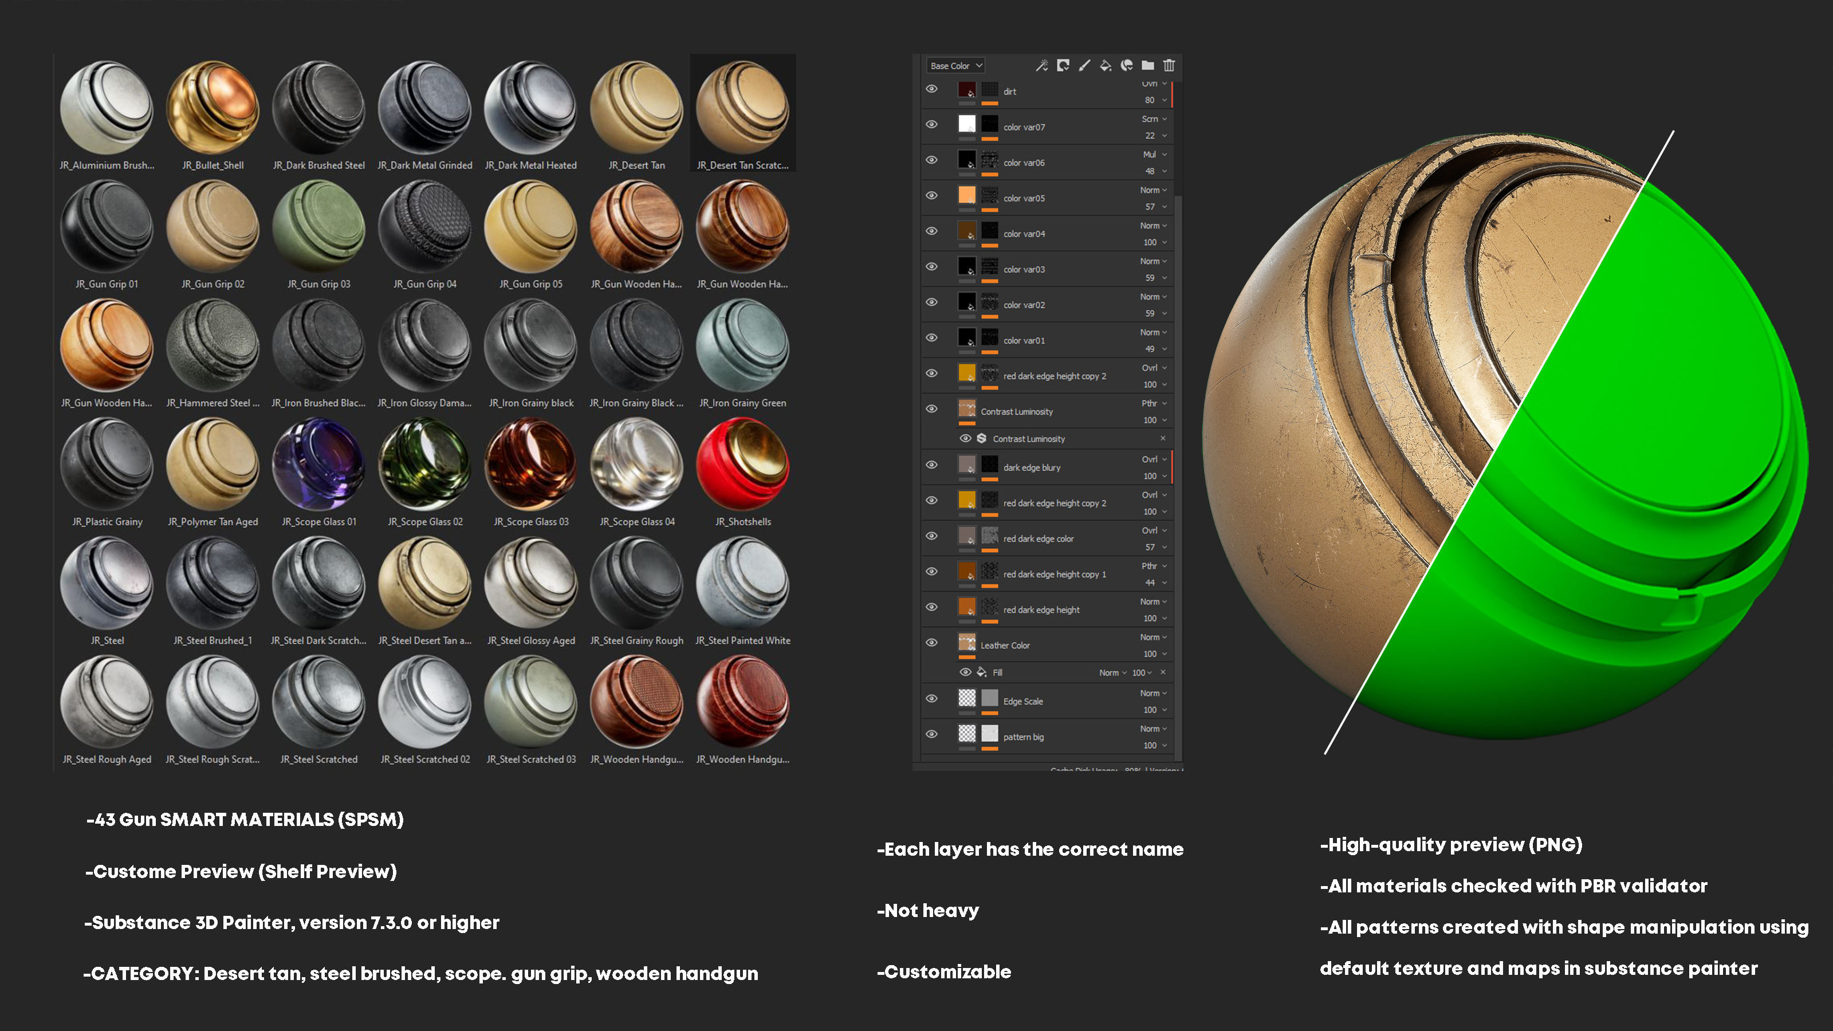Image resolution: width=1833 pixels, height=1031 pixels.
Task: Select the Edge Scale layer
Action: tap(1023, 701)
